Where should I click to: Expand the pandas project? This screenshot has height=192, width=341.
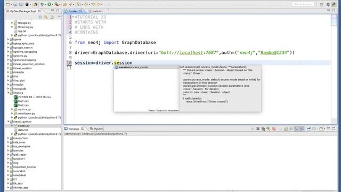(9, 150)
